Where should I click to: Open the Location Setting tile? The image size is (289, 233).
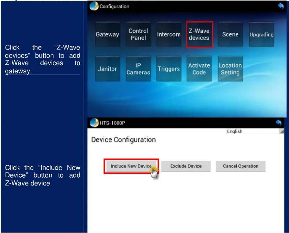230,69
